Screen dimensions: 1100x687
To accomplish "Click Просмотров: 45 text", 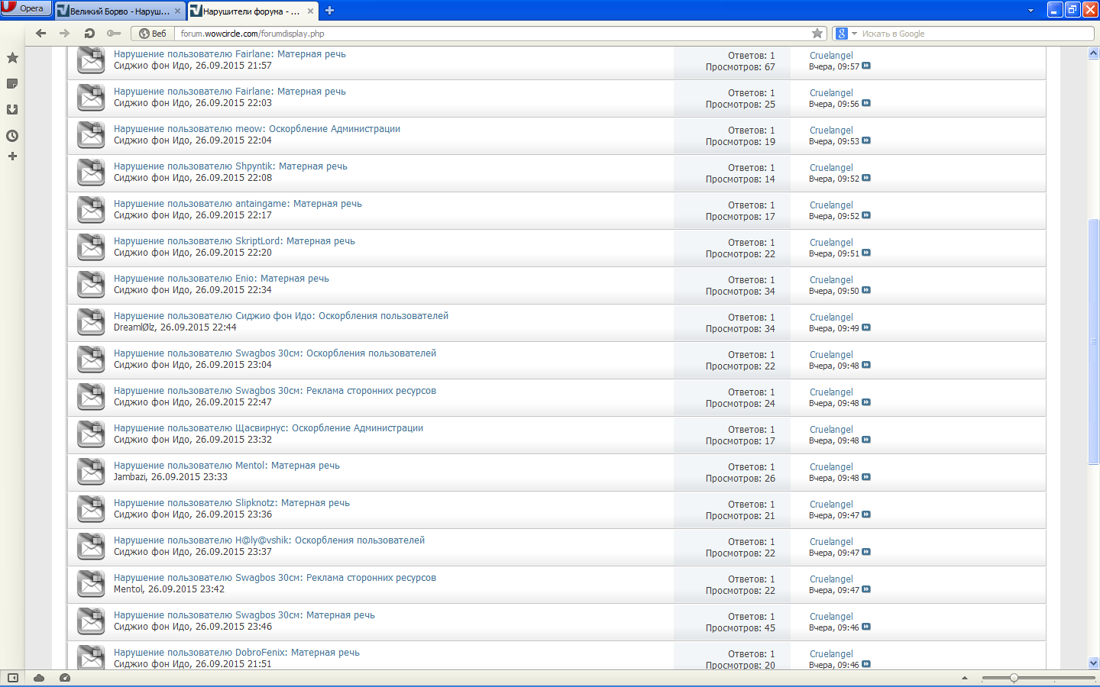I will (x=740, y=628).
